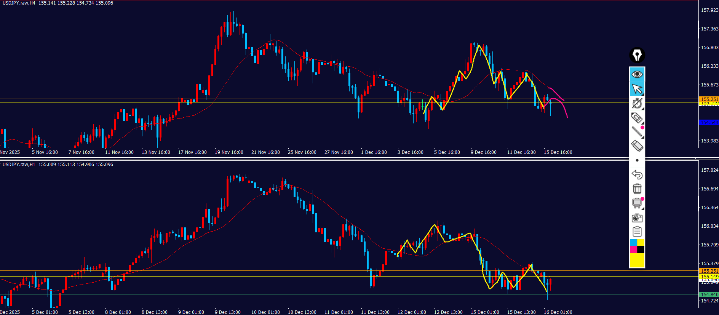Toggle ink visibility with the eye icon

click(637, 74)
